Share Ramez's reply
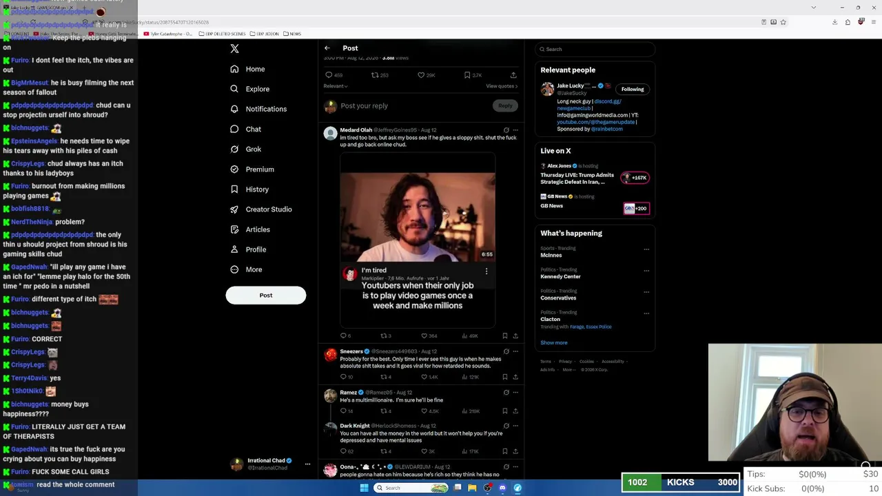This screenshot has width=882, height=496. [515, 411]
